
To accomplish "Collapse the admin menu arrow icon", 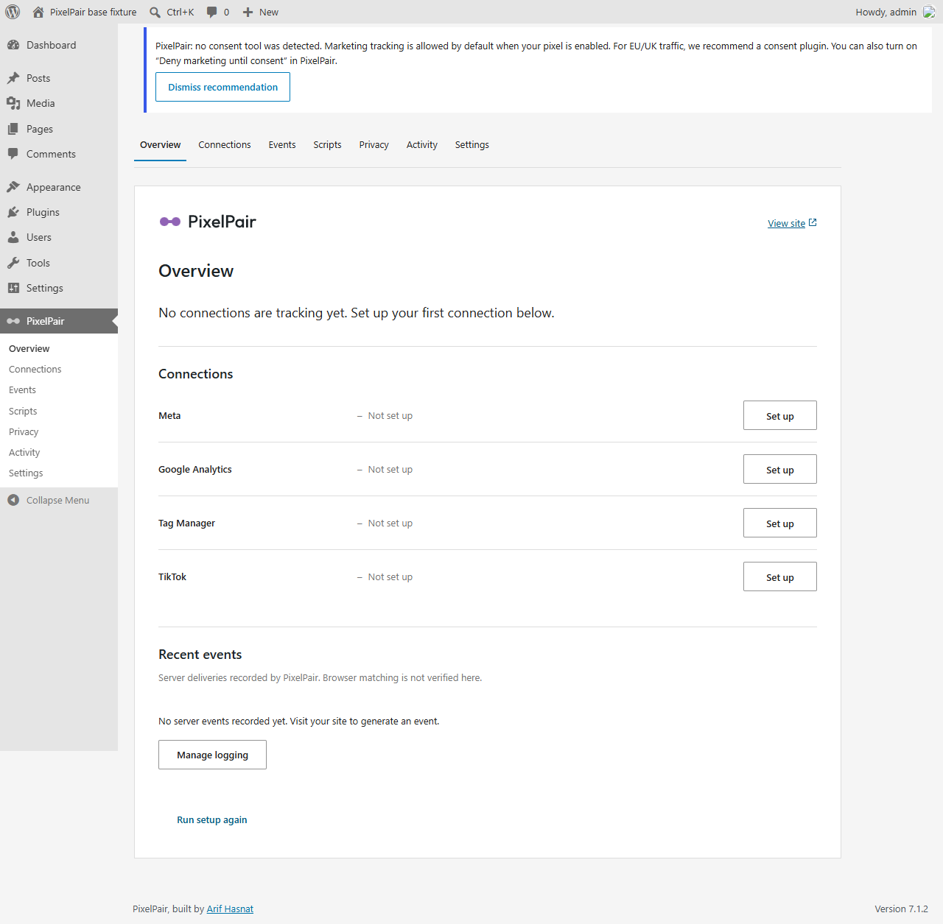I will pyautogui.click(x=13, y=500).
